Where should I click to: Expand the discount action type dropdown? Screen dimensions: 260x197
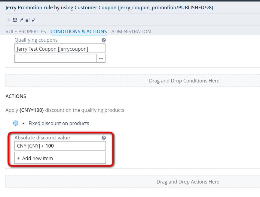(x=23, y=123)
